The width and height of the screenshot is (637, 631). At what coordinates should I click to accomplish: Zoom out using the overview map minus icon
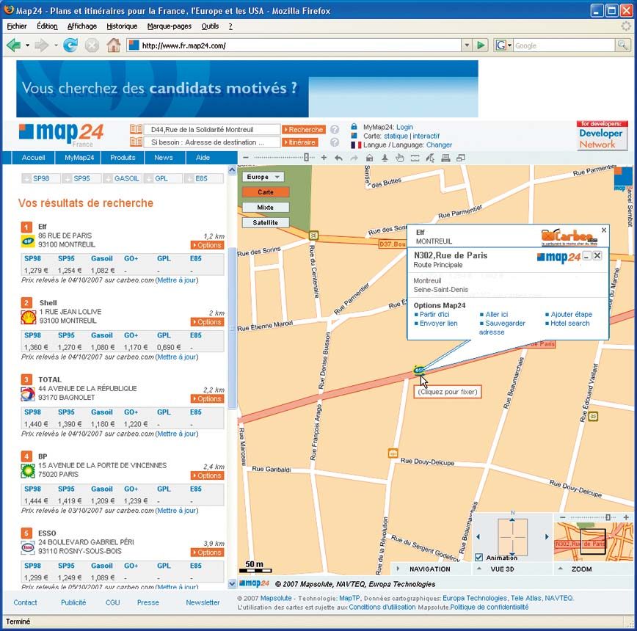pyautogui.click(x=563, y=517)
